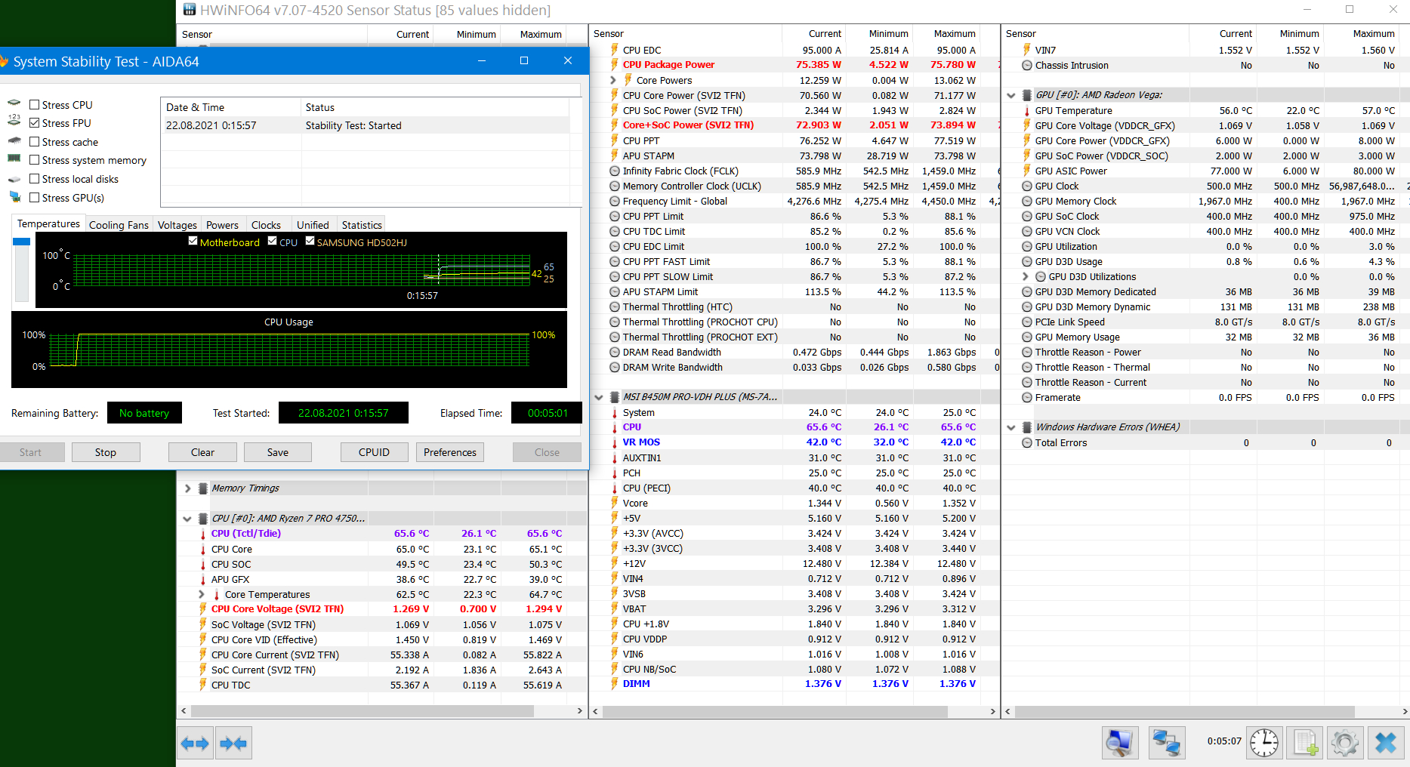Open the HWiNFO summary monitor icon
Image resolution: width=1410 pixels, height=767 pixels.
(1119, 744)
